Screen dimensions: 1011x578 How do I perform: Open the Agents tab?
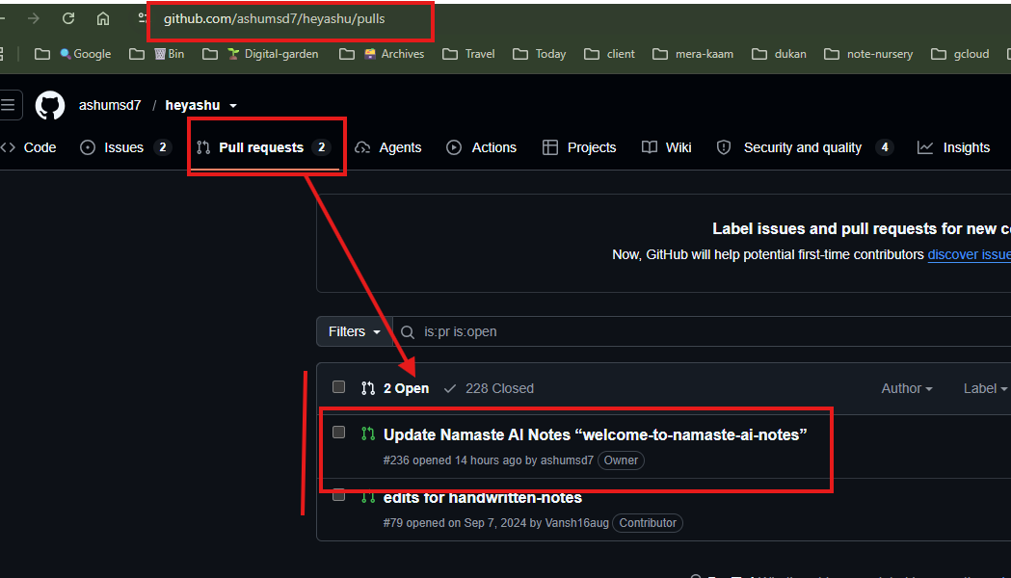388,147
